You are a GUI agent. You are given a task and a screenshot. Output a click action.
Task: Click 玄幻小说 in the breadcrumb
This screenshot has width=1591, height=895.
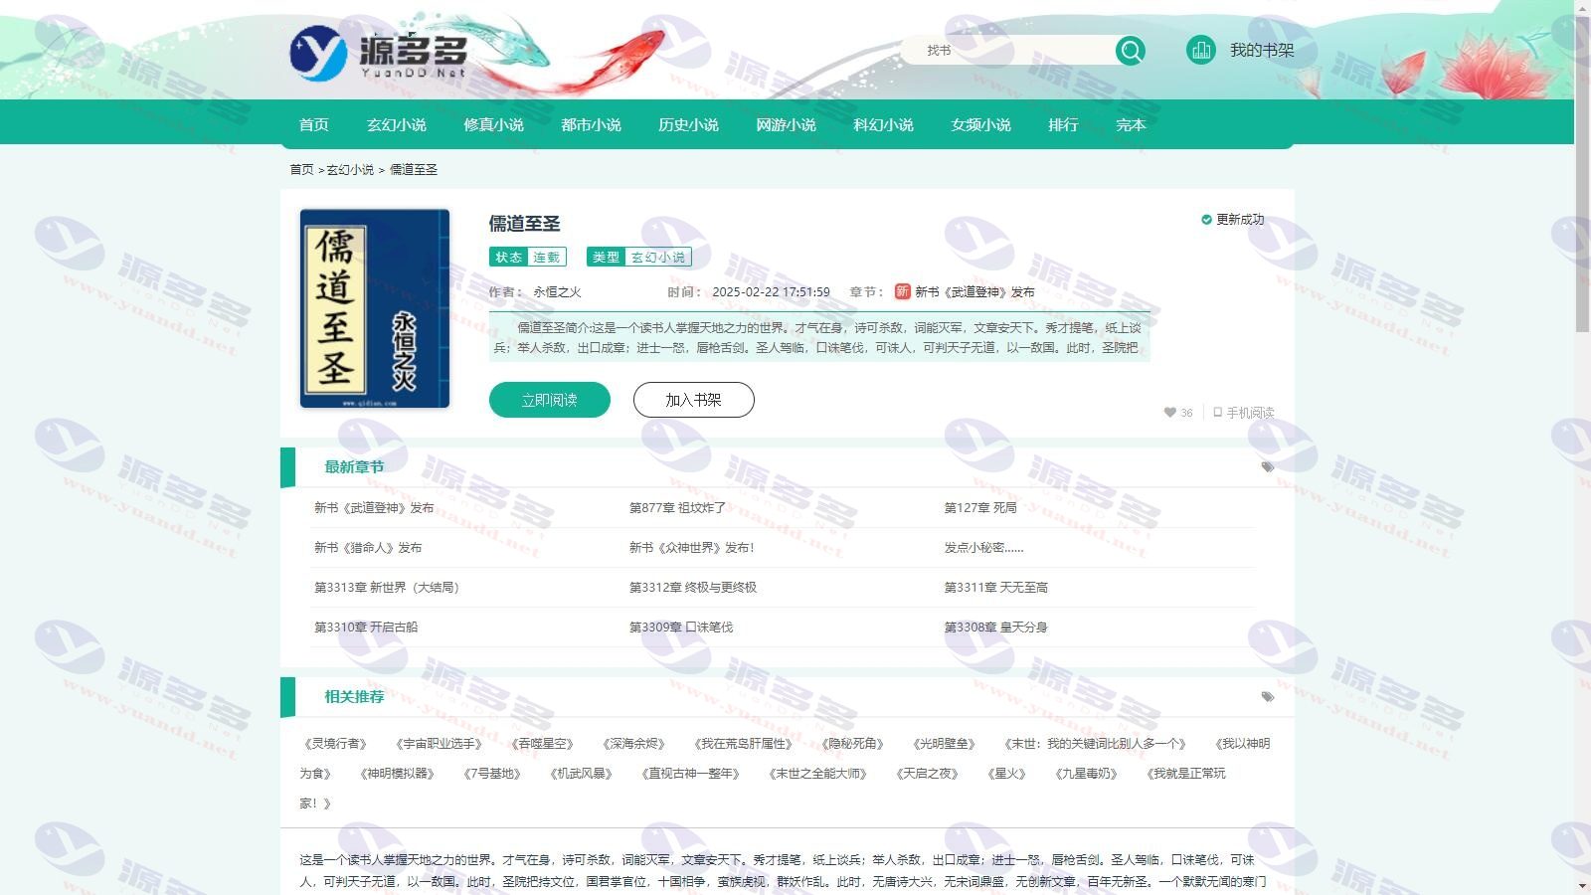pyautogui.click(x=350, y=170)
